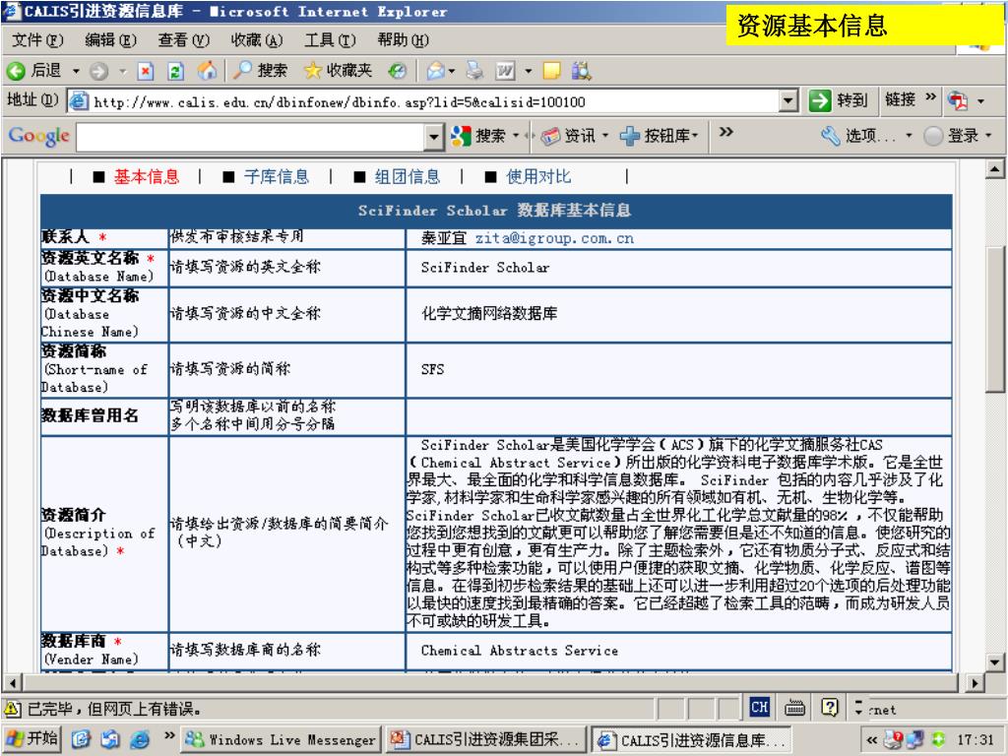1008x756 pixels.
Task: Click the Show Desktop quick launch icon
Action: tap(81, 739)
